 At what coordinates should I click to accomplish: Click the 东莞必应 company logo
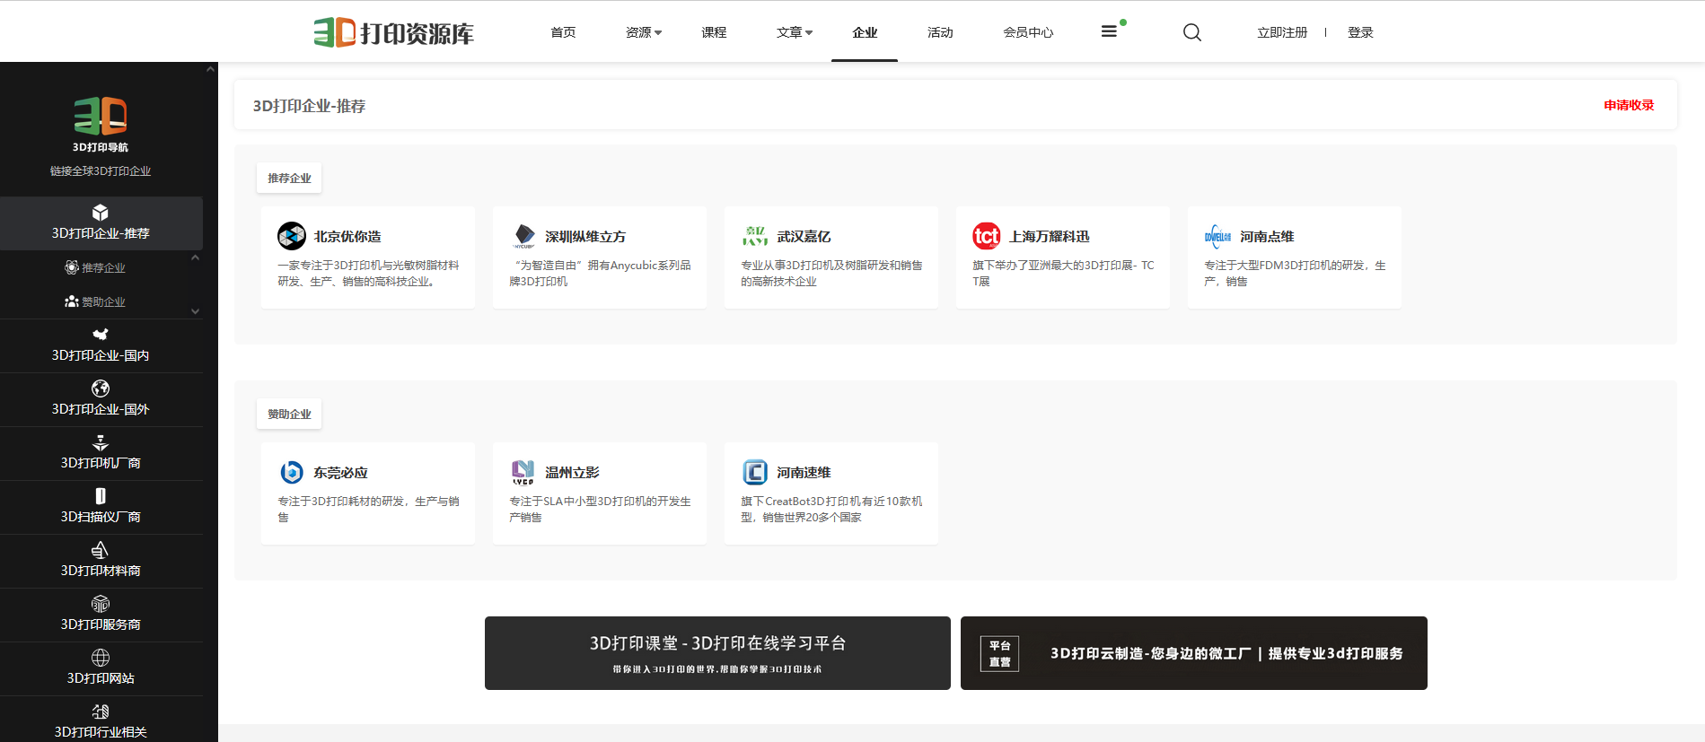tap(292, 472)
